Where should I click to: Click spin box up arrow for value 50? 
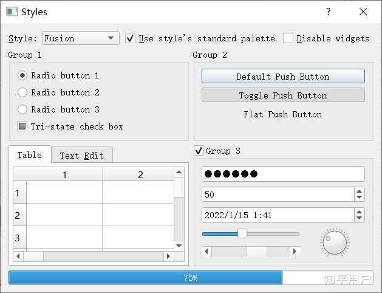(360, 191)
